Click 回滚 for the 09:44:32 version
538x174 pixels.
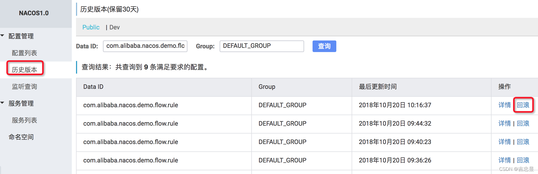point(523,124)
